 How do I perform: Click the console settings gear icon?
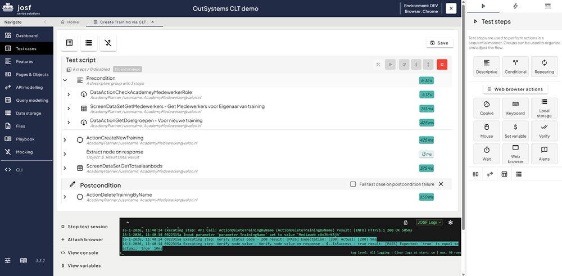(x=450, y=223)
